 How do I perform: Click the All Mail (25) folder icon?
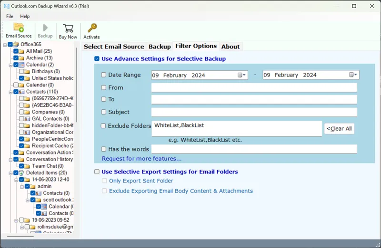pyautogui.click(x=22, y=51)
